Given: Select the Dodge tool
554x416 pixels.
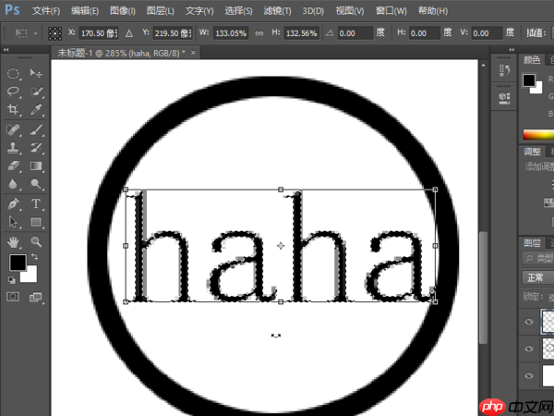Looking at the screenshot, I should [x=36, y=184].
